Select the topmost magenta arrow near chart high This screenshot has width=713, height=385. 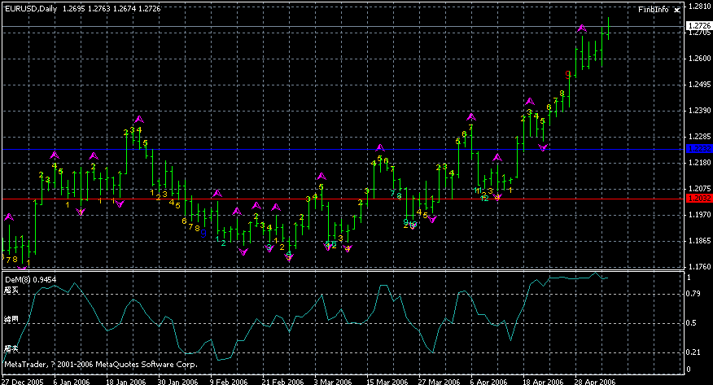point(582,28)
